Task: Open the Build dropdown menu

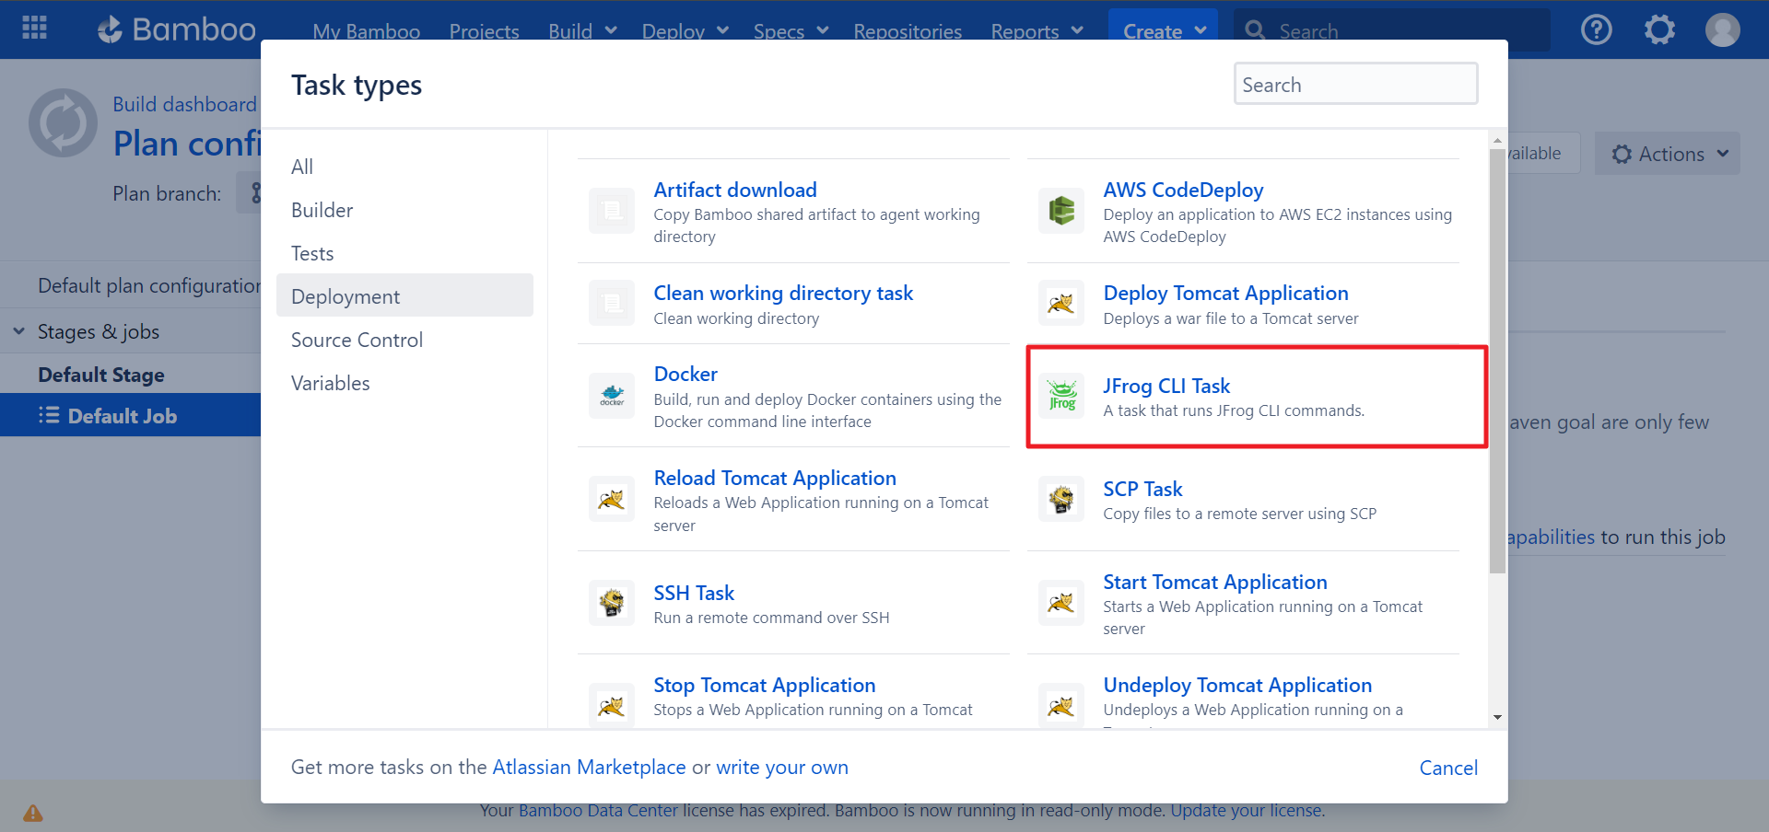Action: point(582,31)
